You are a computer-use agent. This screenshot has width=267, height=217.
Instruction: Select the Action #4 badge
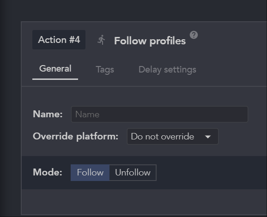59,40
